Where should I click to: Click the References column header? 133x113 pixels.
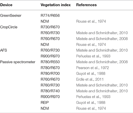pyautogui.click(x=86, y=5)
